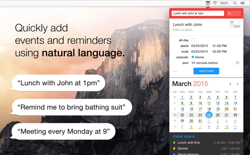This screenshot has width=250, height=155.
Task: Go to previous month arrow
Action: (230, 84)
